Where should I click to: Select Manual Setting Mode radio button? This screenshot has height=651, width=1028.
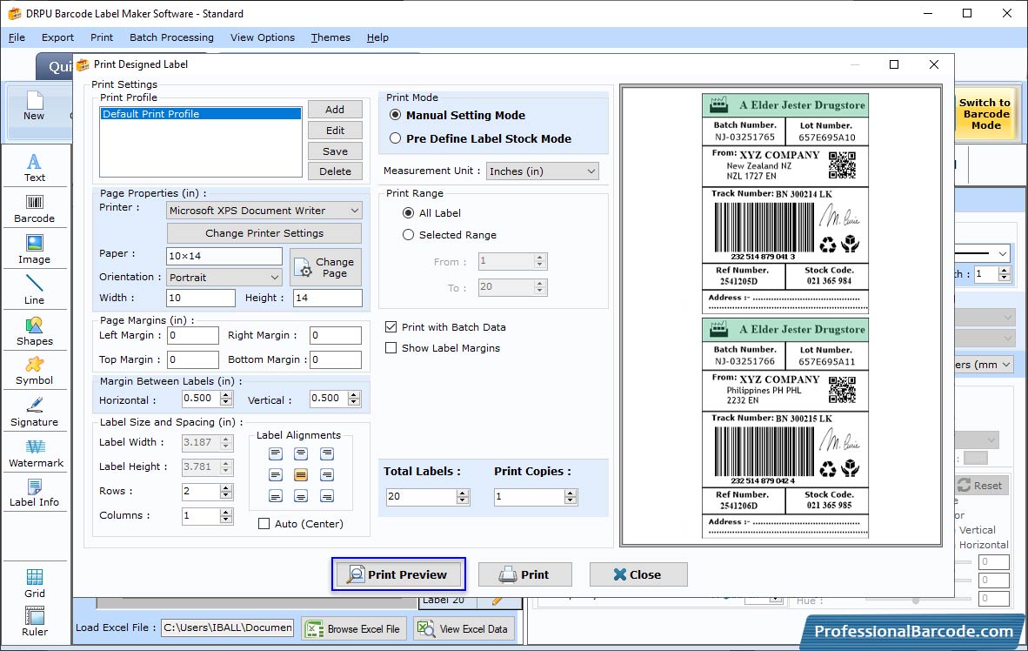click(x=396, y=115)
